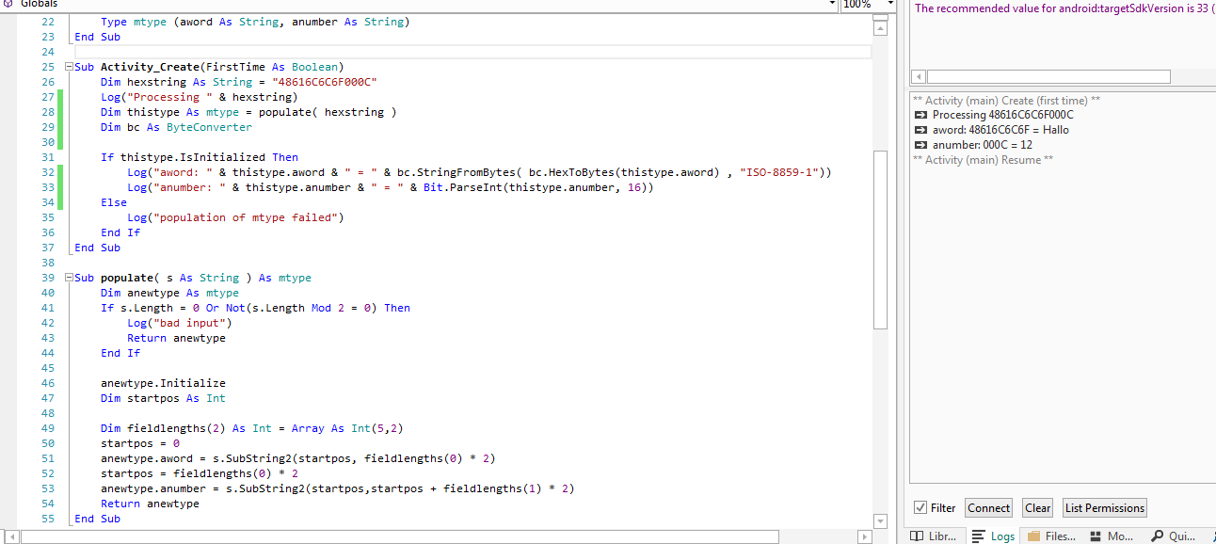Click the arrow icon beside the aword log line
This screenshot has height=544, width=1216.
920,130
